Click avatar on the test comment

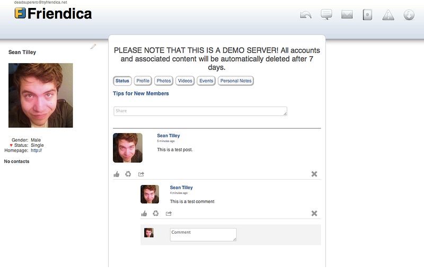point(150,194)
